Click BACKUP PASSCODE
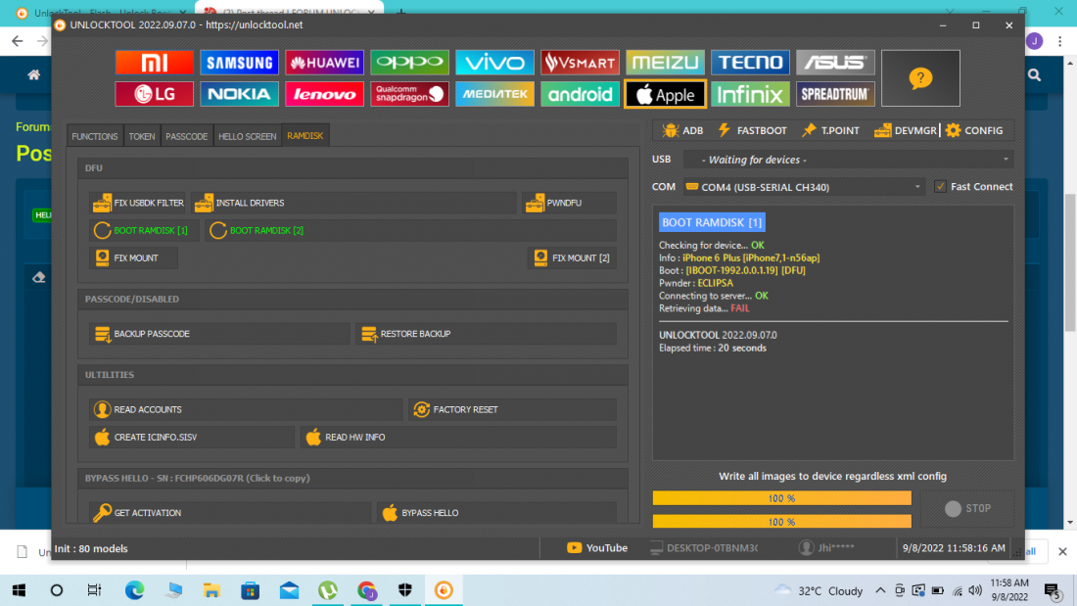 [219, 334]
